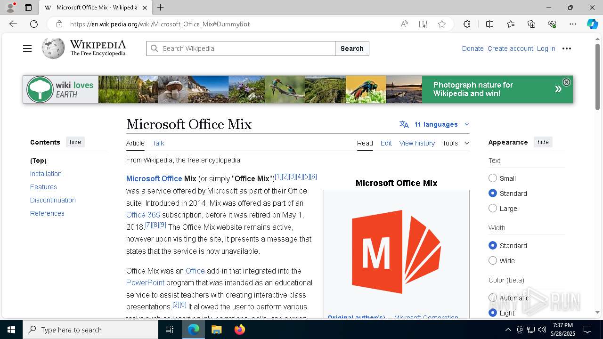Show hidden system tray icons

tap(508, 330)
